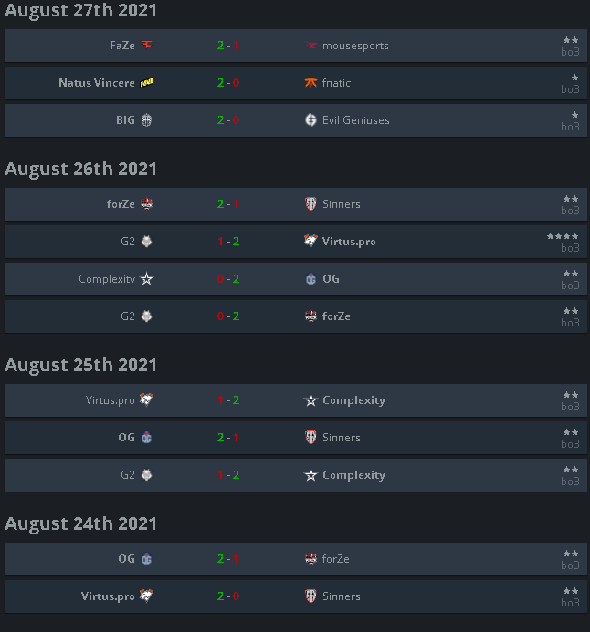Click the Natus Vincere yellow logo
This screenshot has height=632, width=590.
[146, 83]
